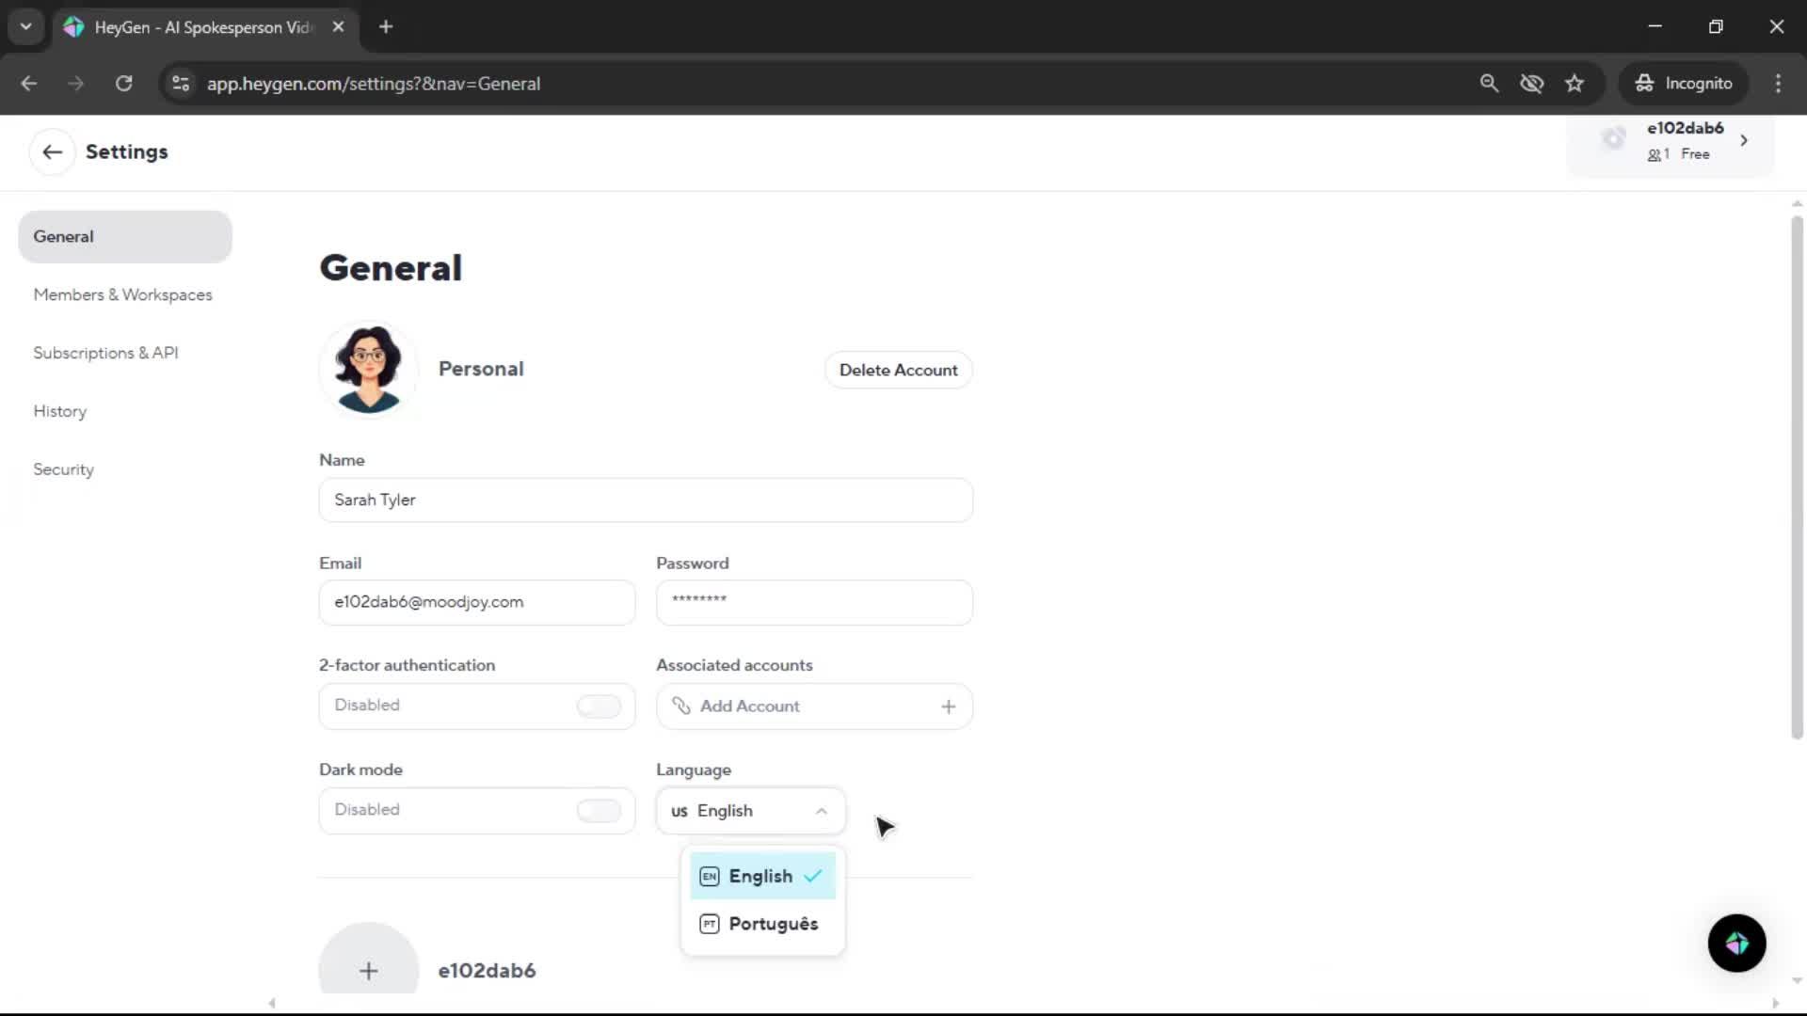Screen dimensions: 1807x1016
Task: Go to the Security settings section
Action: pyautogui.click(x=63, y=469)
